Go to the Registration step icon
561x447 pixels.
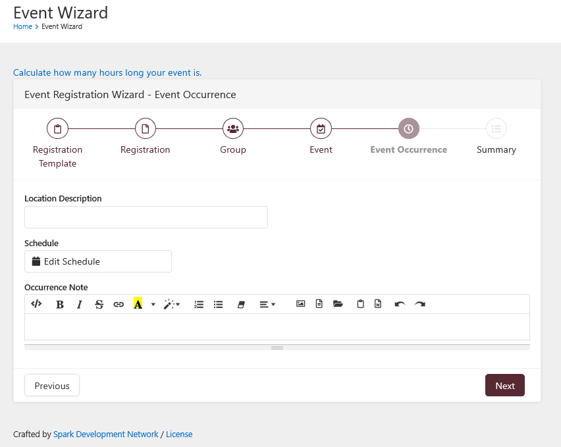tap(146, 128)
